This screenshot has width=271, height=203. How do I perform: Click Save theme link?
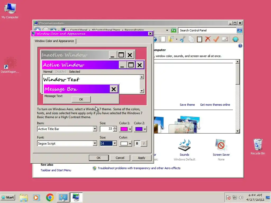[x=187, y=105]
